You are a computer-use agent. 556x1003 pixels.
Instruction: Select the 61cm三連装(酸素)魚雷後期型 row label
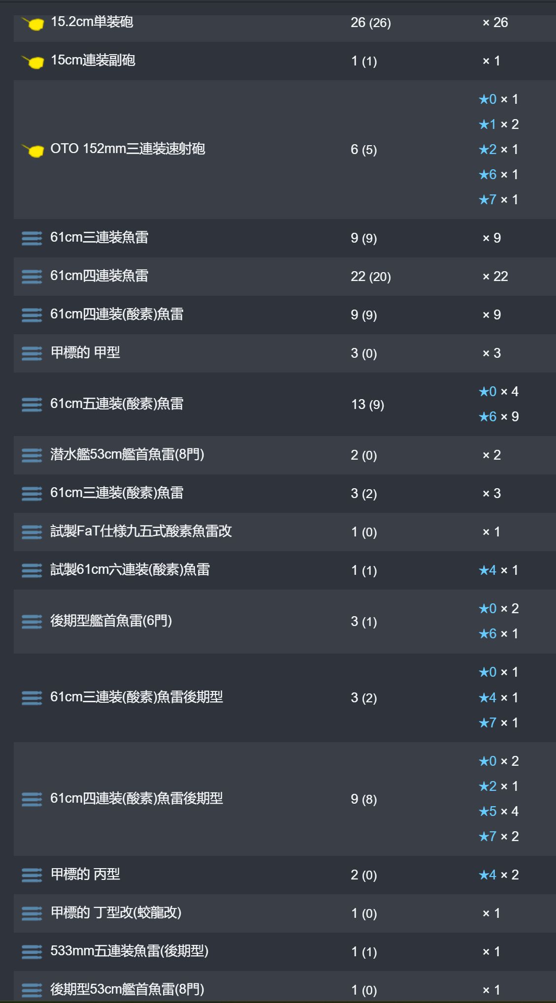pos(136,697)
